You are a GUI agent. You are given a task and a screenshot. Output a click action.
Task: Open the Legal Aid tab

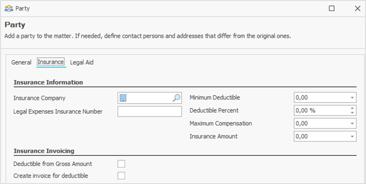81,62
